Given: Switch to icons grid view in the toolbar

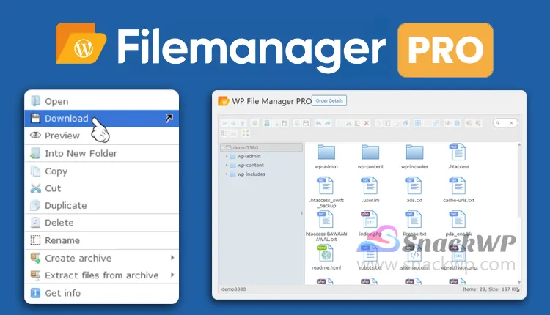Looking at the screenshot, I should (418, 123).
